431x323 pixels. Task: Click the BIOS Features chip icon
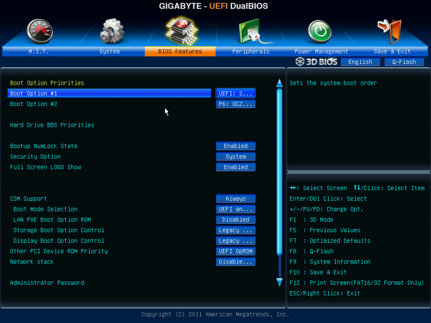[181, 31]
